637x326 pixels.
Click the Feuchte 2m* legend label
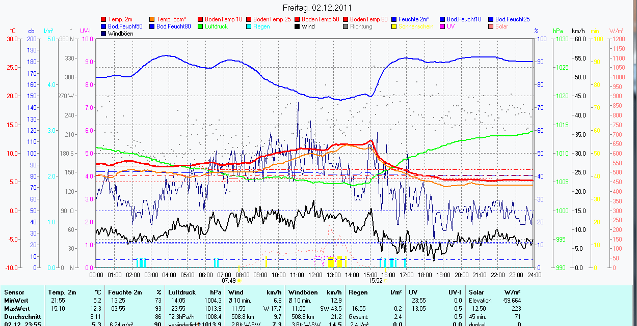pyautogui.click(x=415, y=19)
